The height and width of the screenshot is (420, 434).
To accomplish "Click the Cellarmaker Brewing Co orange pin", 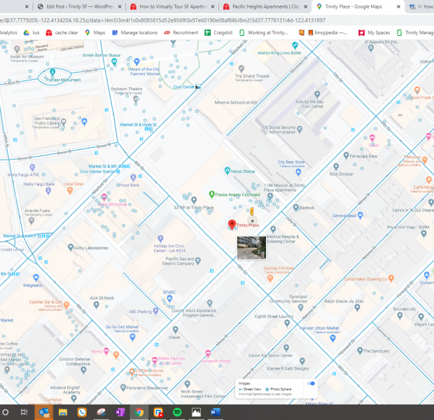I will point(391,278).
